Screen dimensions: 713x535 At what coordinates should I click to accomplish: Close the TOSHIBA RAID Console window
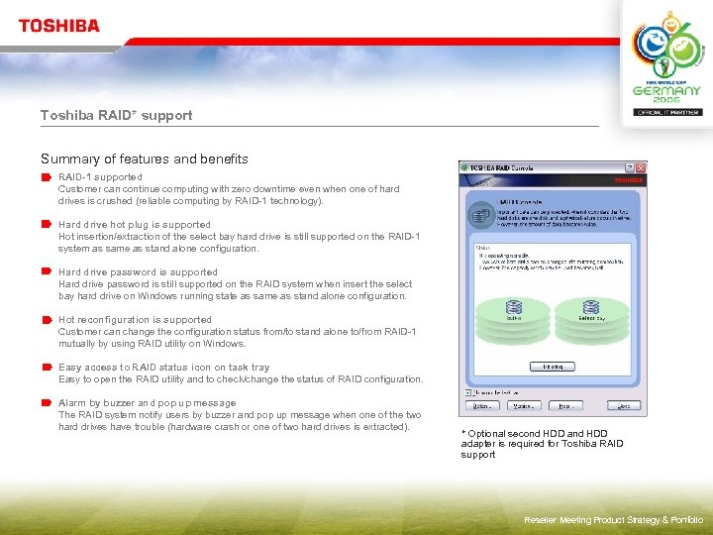point(641,167)
